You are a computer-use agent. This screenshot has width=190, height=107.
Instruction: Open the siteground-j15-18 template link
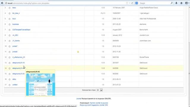[18, 63]
